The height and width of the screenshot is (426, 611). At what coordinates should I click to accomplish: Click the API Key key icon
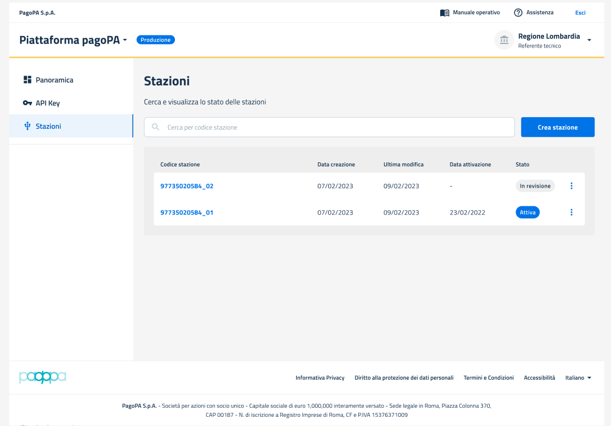(x=27, y=103)
